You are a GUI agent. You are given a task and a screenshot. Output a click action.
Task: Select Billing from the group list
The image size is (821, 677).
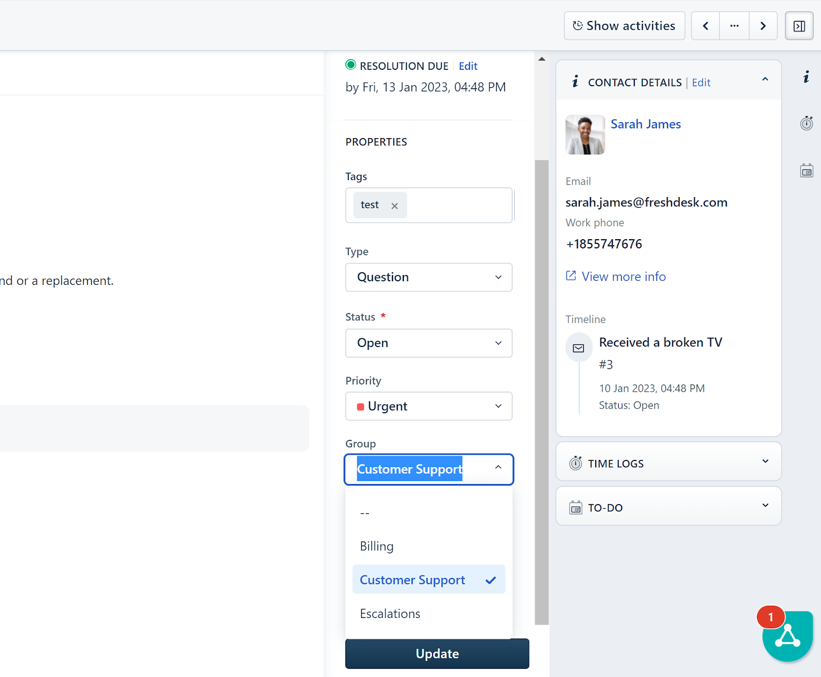click(x=377, y=546)
